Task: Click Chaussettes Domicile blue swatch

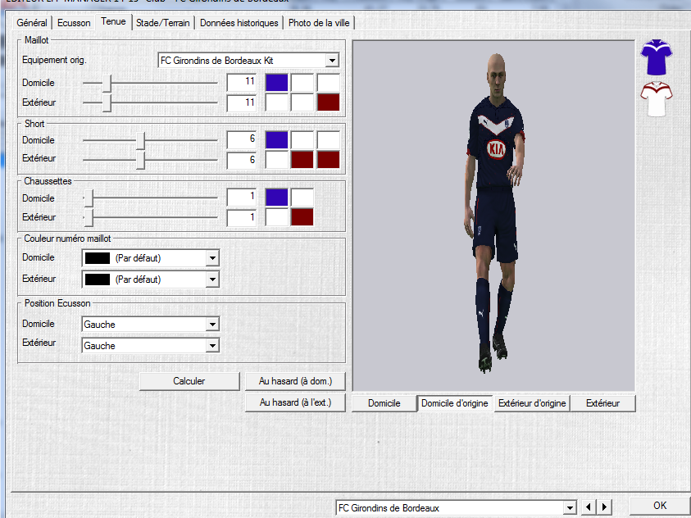Action: pyautogui.click(x=277, y=198)
